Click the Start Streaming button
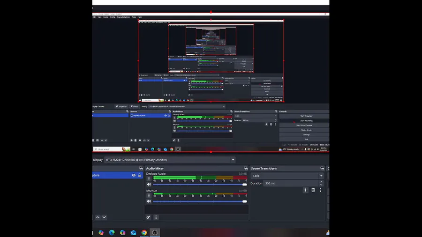The image size is (422, 237). click(x=304, y=116)
